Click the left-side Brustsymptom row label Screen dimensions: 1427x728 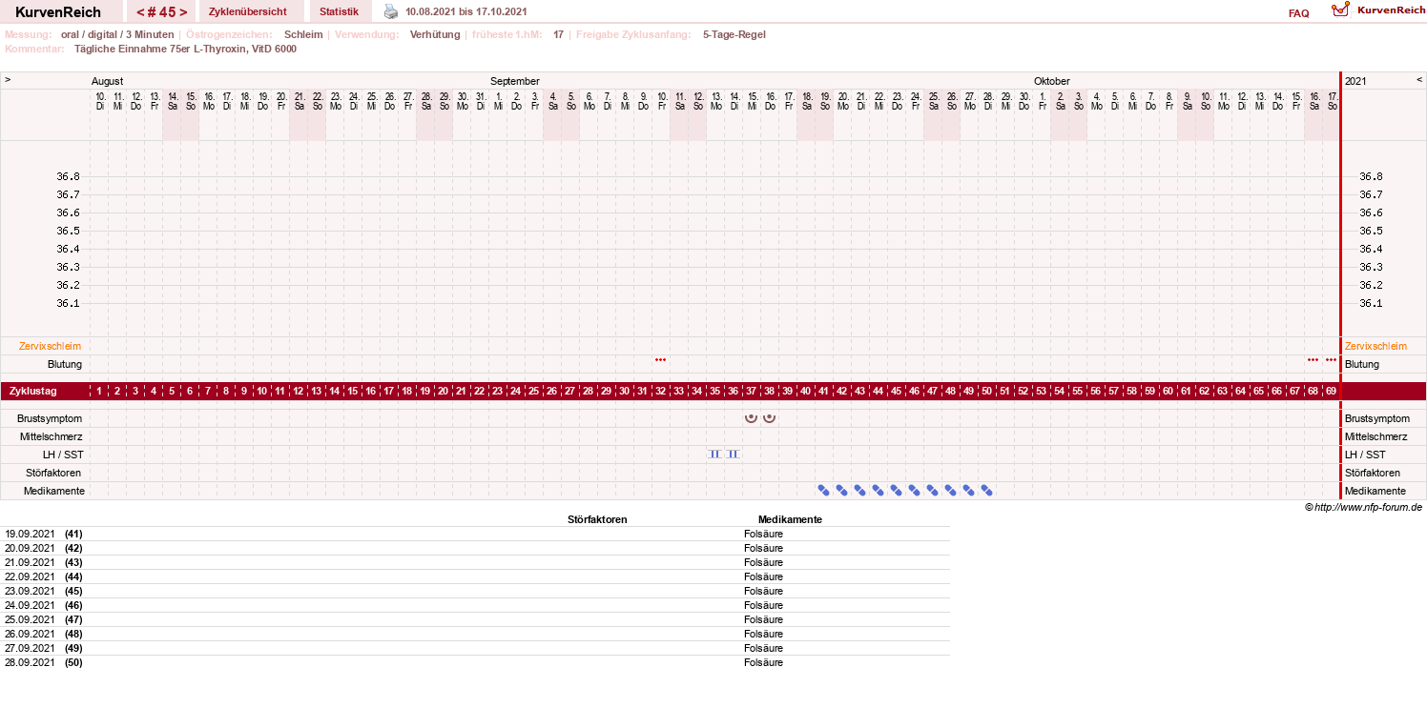coord(50,418)
